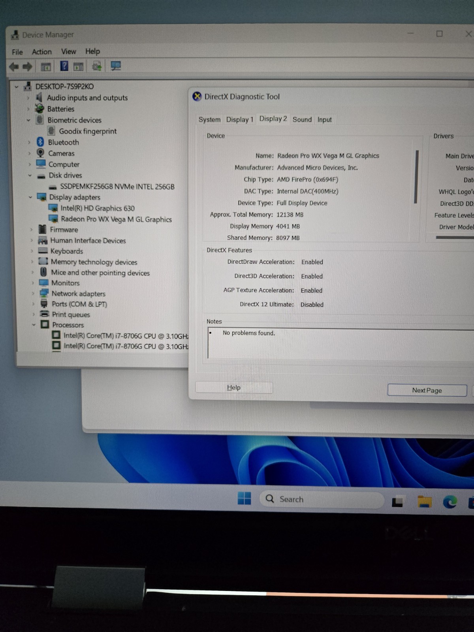The height and width of the screenshot is (632, 474).
Task: Click the Windows Start button on taskbar
Action: pos(244,498)
